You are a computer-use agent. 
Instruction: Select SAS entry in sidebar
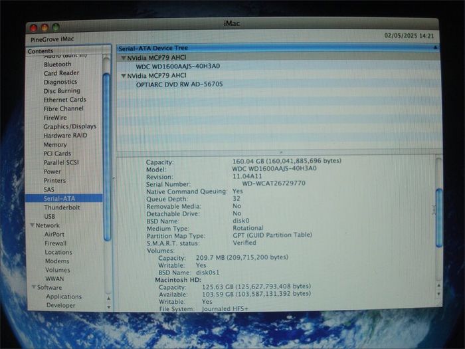tap(49, 189)
